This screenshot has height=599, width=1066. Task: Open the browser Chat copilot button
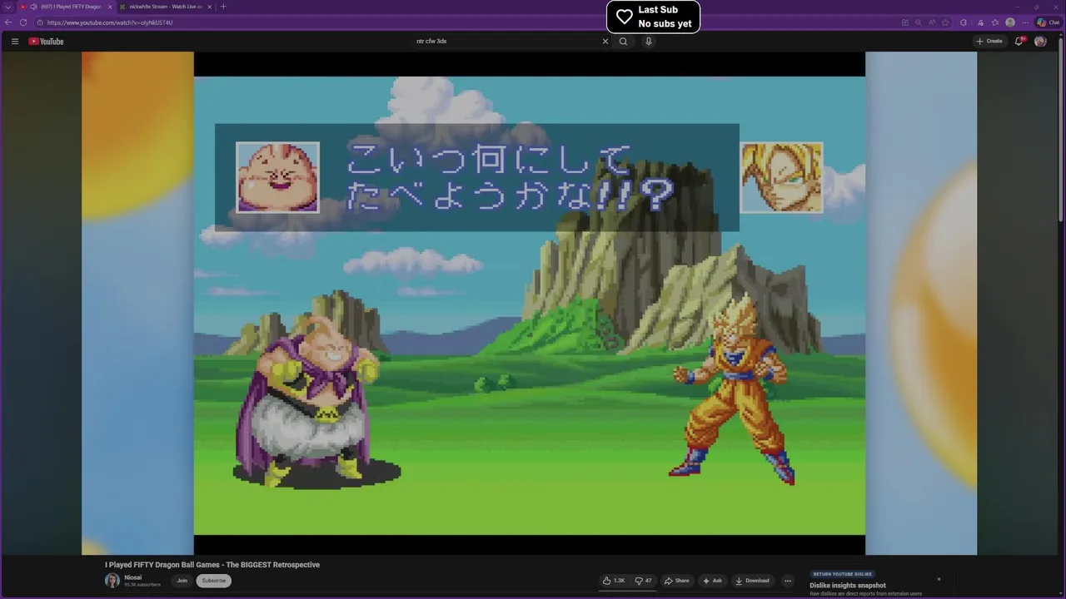point(1048,22)
